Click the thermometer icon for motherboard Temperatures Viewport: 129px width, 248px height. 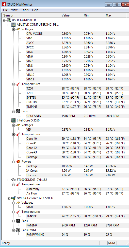click(18, 84)
